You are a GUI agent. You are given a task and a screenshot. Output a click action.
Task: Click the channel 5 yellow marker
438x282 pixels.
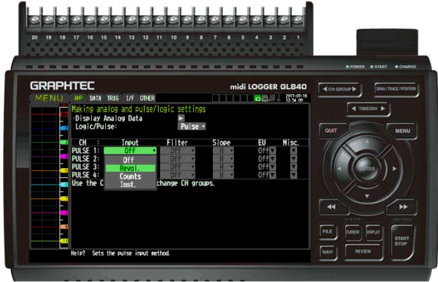(65, 170)
